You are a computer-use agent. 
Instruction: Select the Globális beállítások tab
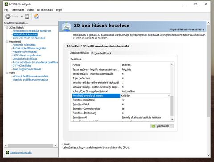tap(79, 53)
